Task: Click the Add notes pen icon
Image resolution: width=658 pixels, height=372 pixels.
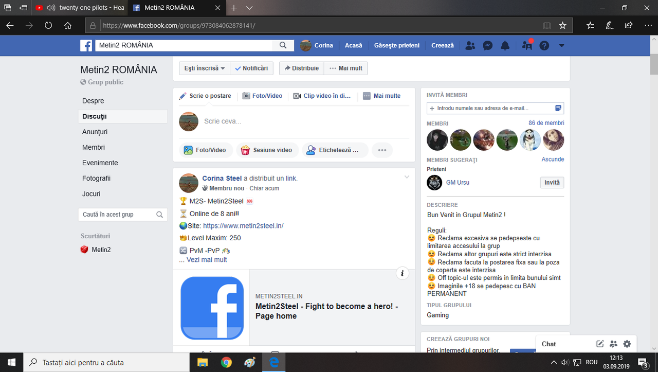Action: pyautogui.click(x=609, y=25)
